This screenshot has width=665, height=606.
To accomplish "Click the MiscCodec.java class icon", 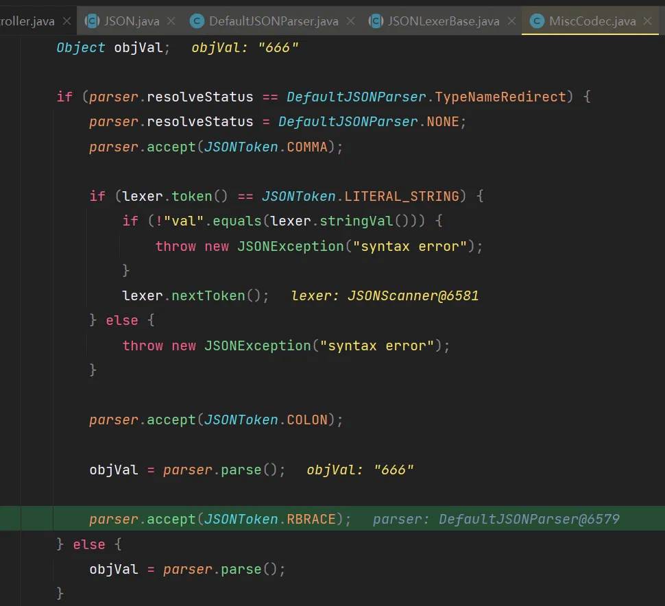I will pyautogui.click(x=537, y=21).
